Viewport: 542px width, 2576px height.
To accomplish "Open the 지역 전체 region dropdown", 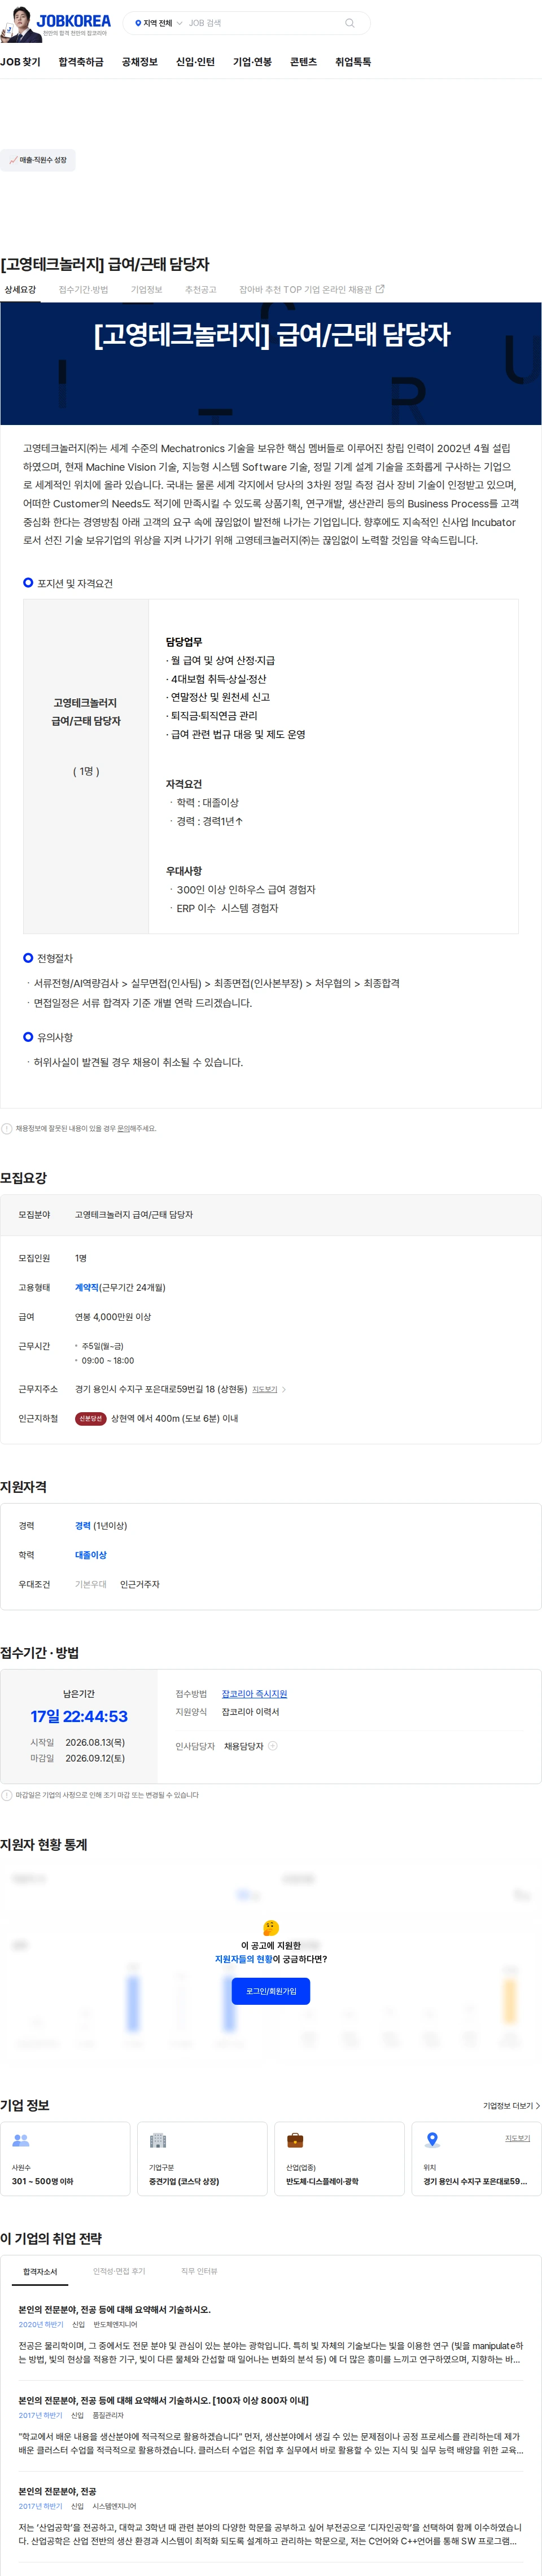I will (x=158, y=23).
